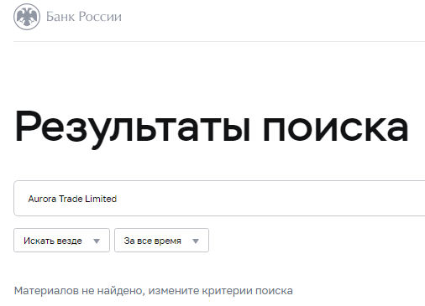Image resolution: width=425 pixels, height=306 pixels.
Task: Click the triangle arrow beside За все время
Action: click(196, 241)
